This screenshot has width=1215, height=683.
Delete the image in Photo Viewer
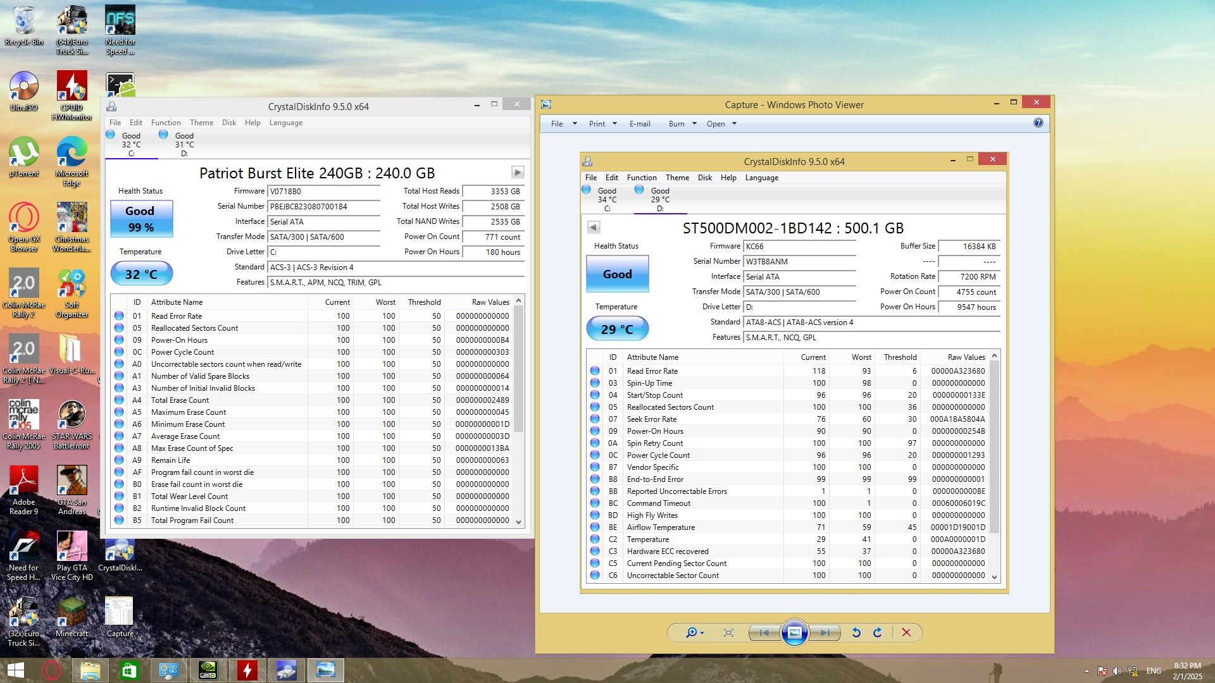(906, 632)
